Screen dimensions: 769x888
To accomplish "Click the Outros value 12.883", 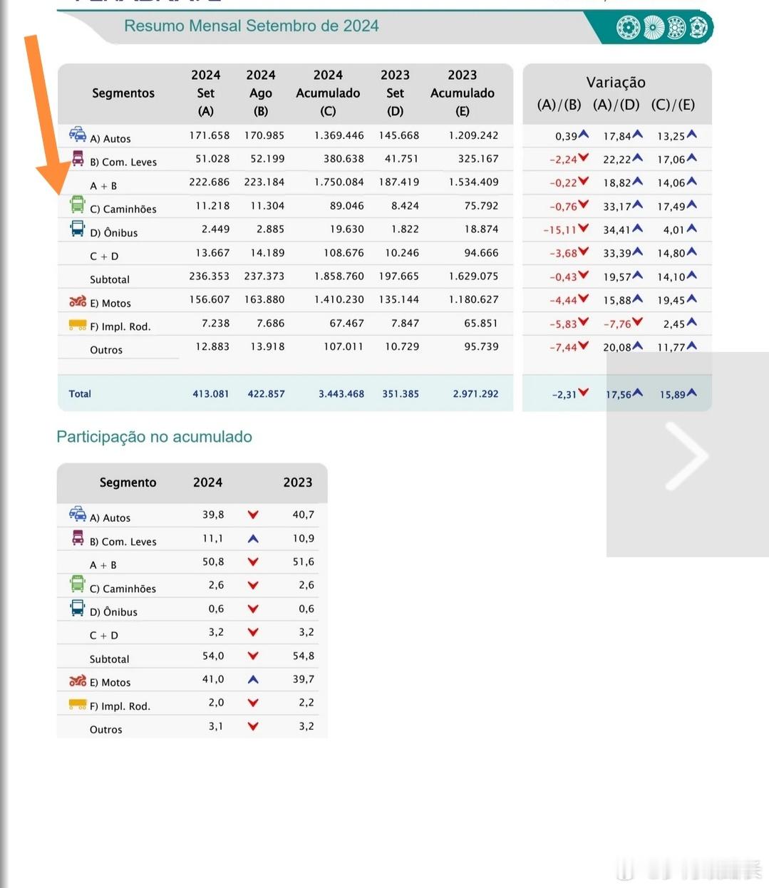I will click(x=212, y=347).
